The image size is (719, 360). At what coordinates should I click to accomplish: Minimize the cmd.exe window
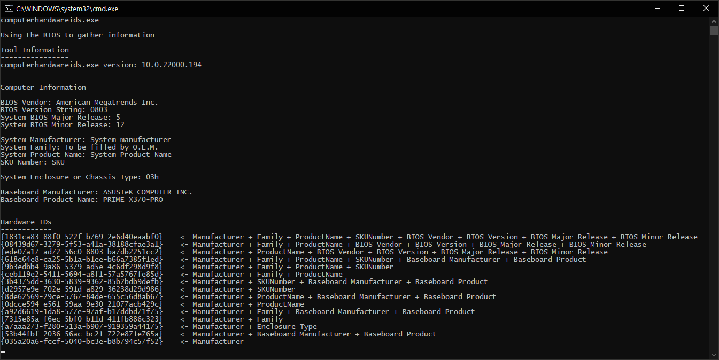pyautogui.click(x=657, y=8)
